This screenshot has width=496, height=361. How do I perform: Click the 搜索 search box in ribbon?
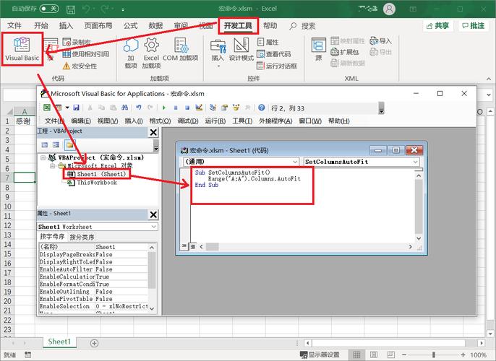303,26
